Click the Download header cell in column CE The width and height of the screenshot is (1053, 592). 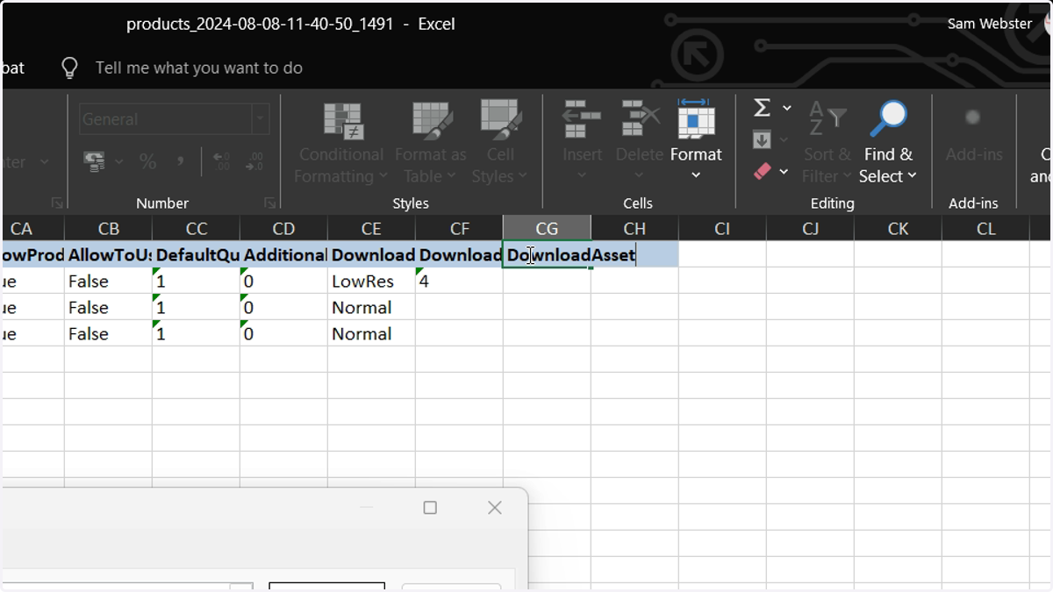point(371,255)
